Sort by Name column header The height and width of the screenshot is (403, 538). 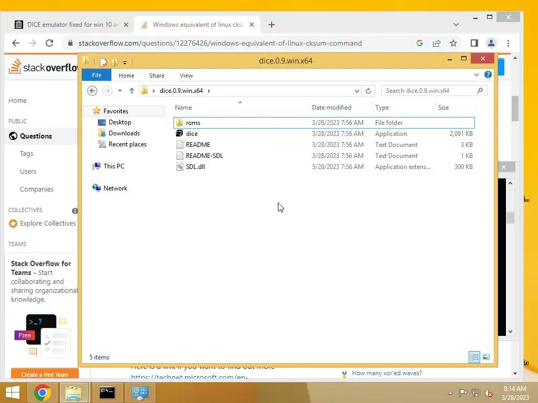(241, 107)
